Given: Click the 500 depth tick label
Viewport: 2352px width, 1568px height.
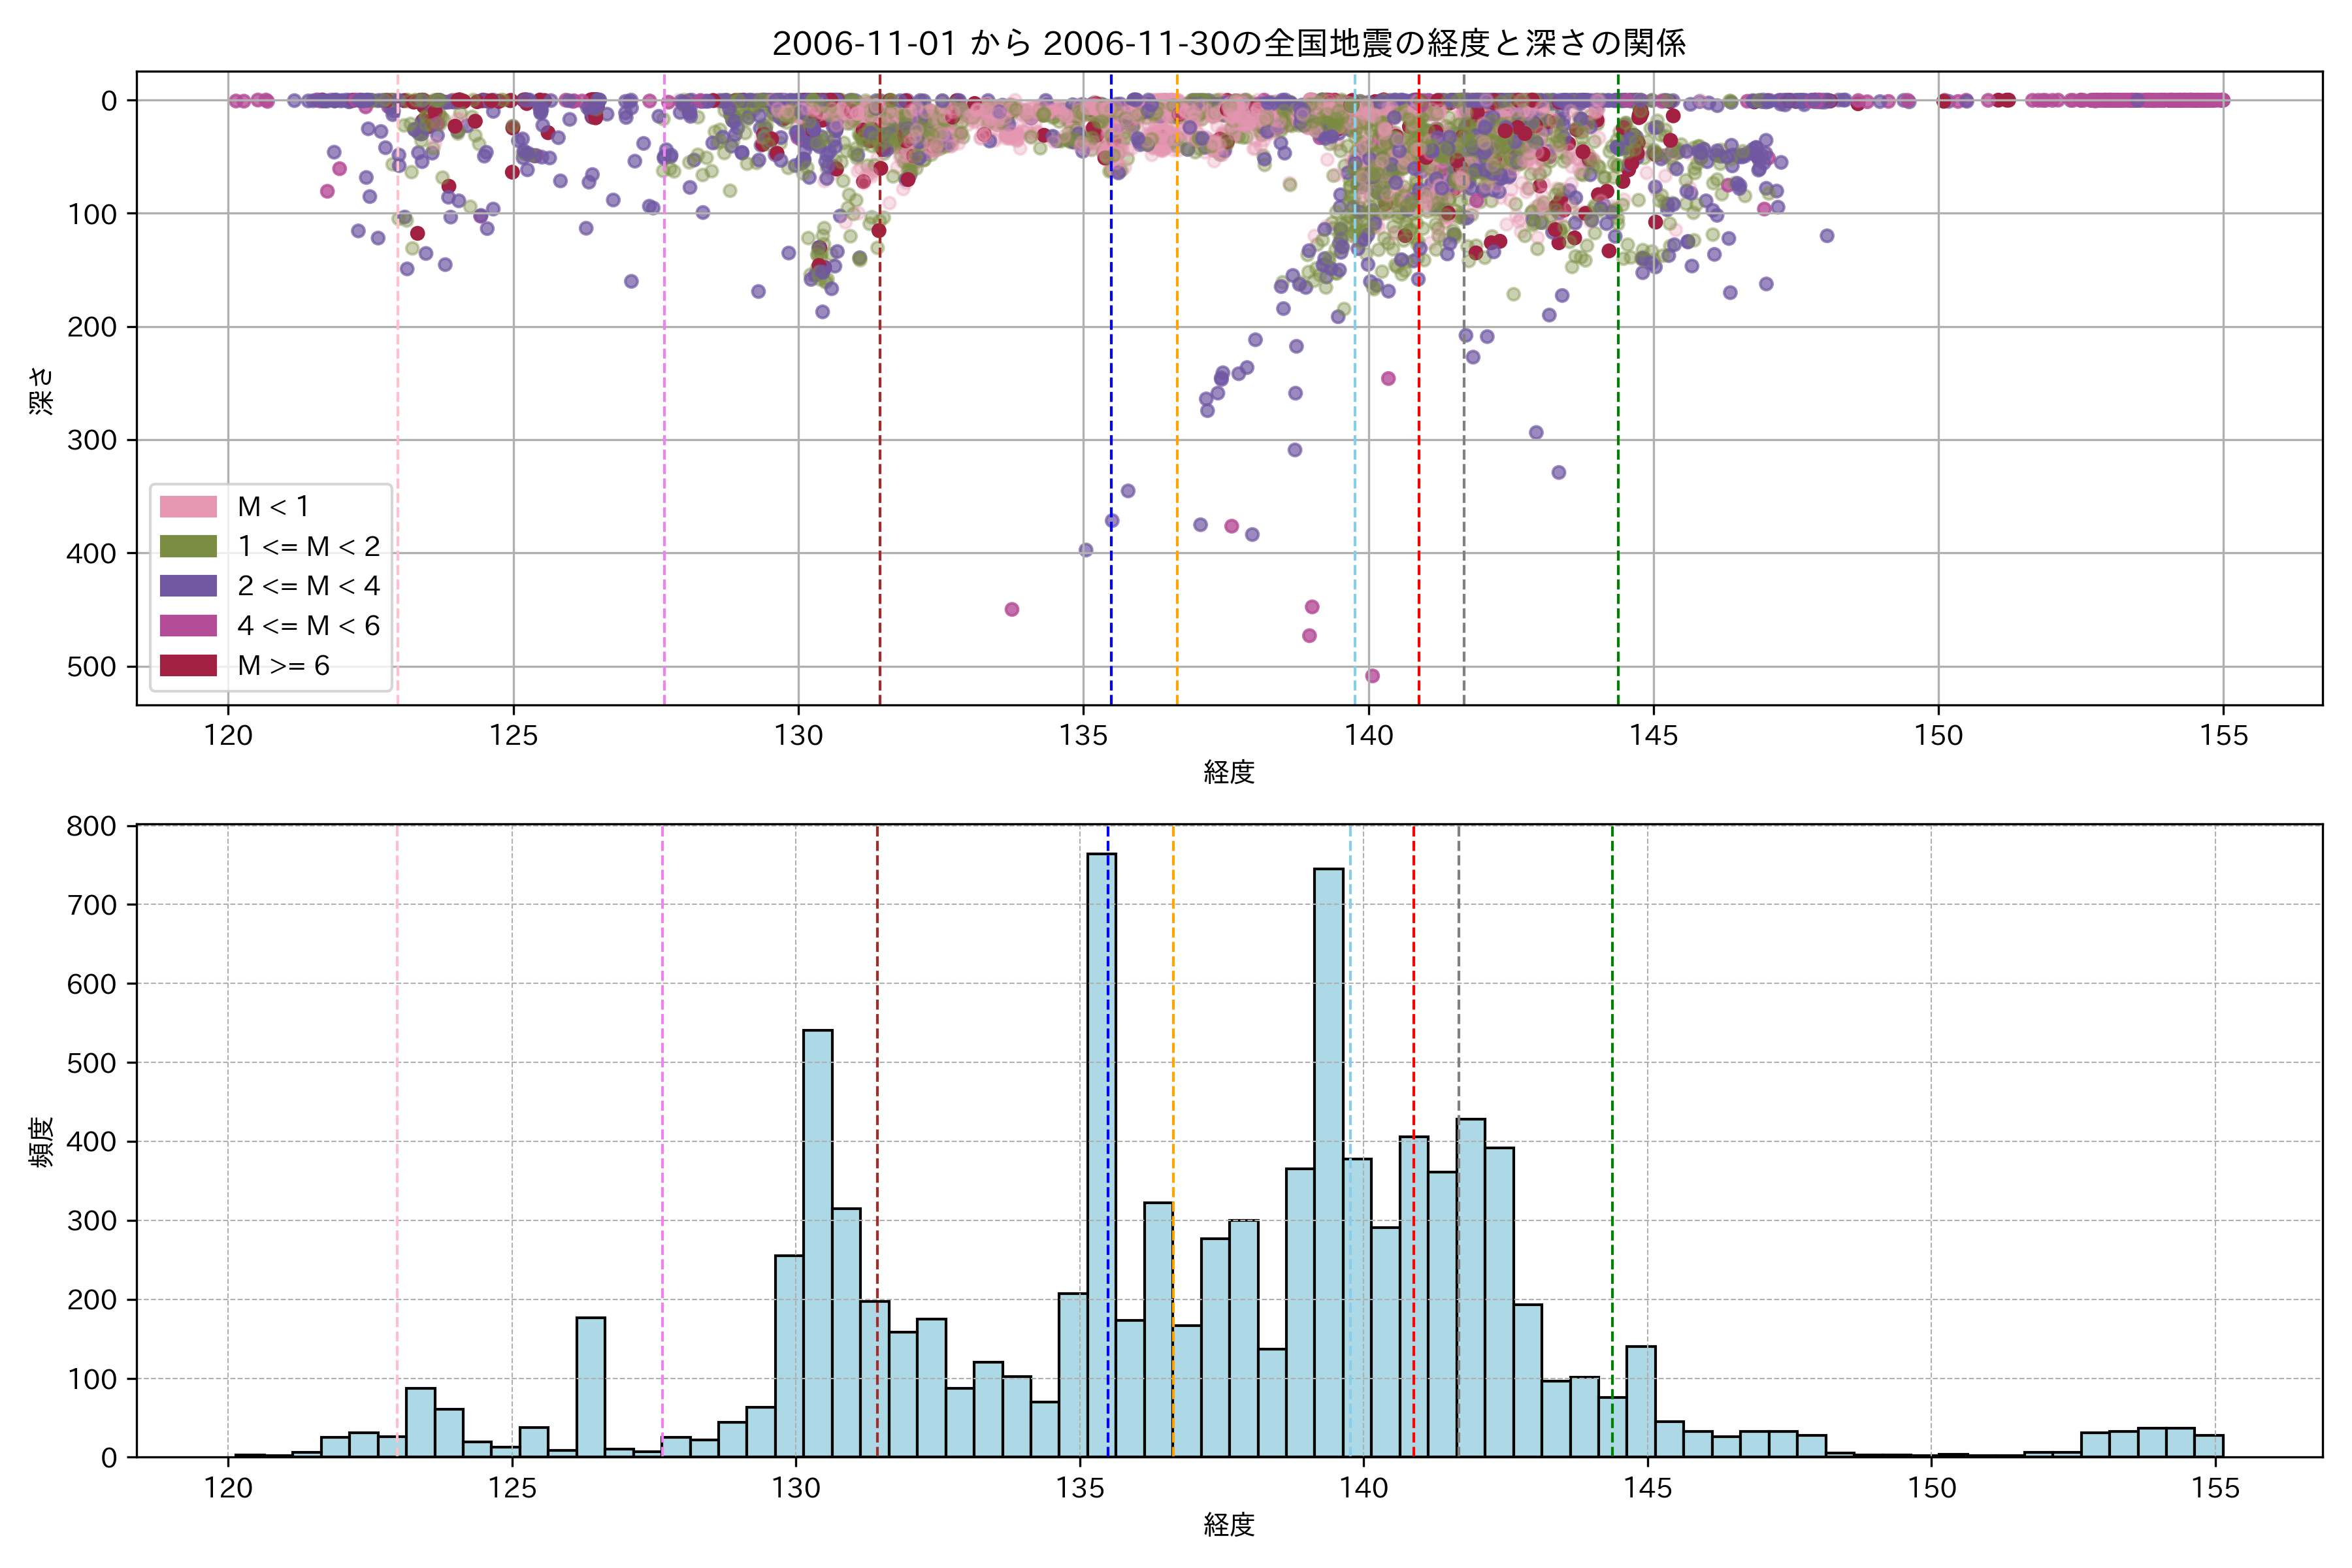Looking at the screenshot, I should (92, 667).
